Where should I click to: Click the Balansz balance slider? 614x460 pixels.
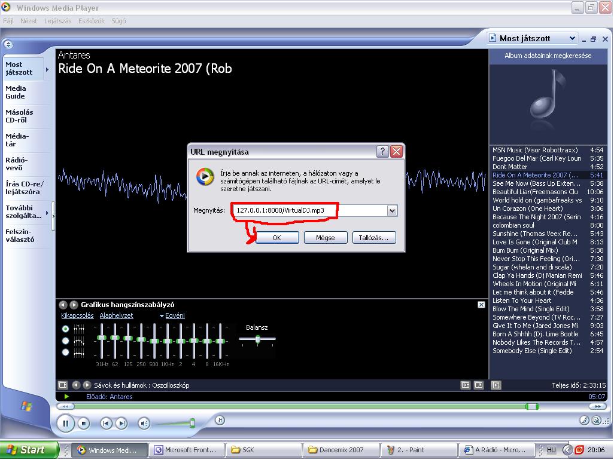click(x=258, y=339)
